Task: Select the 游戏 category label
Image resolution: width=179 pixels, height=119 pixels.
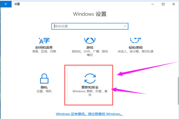Action: click(90, 48)
